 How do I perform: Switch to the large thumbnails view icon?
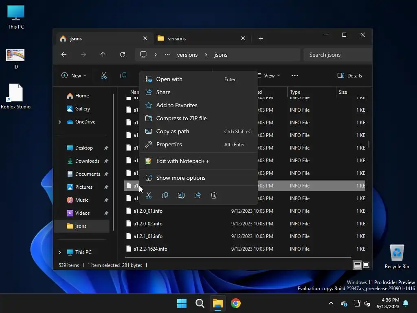click(x=366, y=265)
